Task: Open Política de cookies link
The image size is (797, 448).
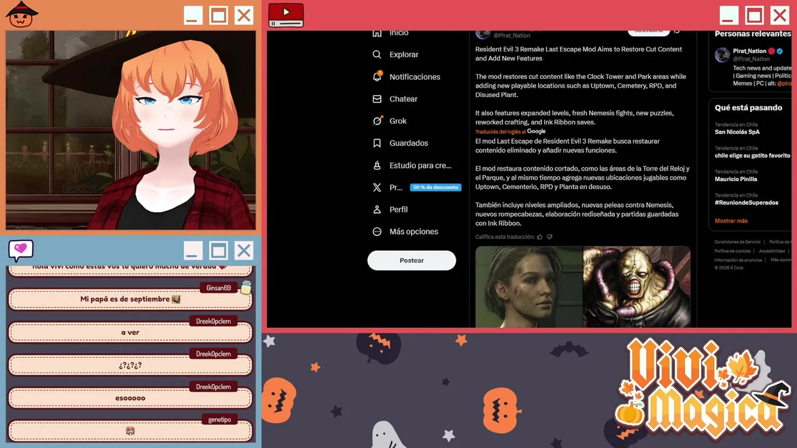Action: (x=732, y=251)
